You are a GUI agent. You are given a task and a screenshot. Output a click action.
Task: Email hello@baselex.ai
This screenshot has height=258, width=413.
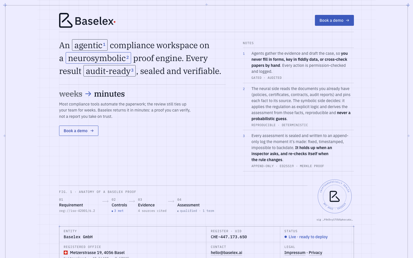(x=226, y=253)
